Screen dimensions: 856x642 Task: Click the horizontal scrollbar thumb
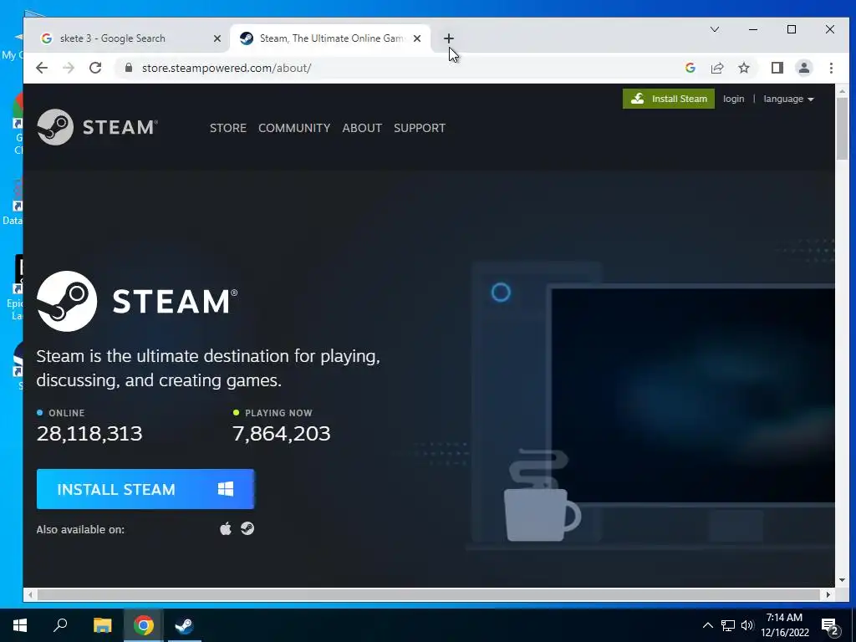point(429,594)
